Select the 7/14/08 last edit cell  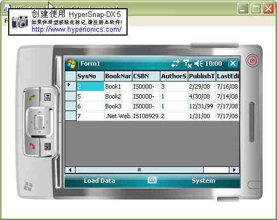tap(228, 96)
